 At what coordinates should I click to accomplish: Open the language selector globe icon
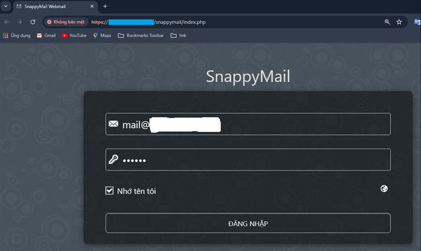click(384, 188)
